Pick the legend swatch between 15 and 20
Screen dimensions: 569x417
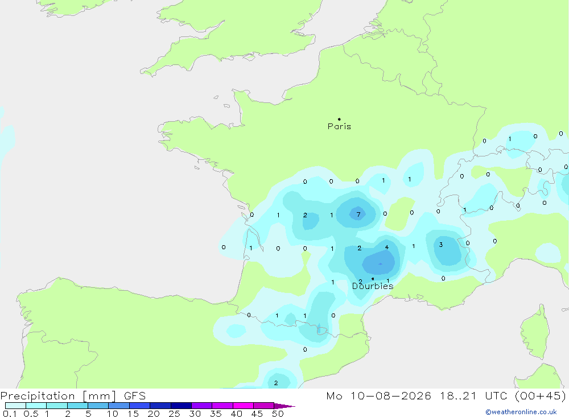[139, 406]
